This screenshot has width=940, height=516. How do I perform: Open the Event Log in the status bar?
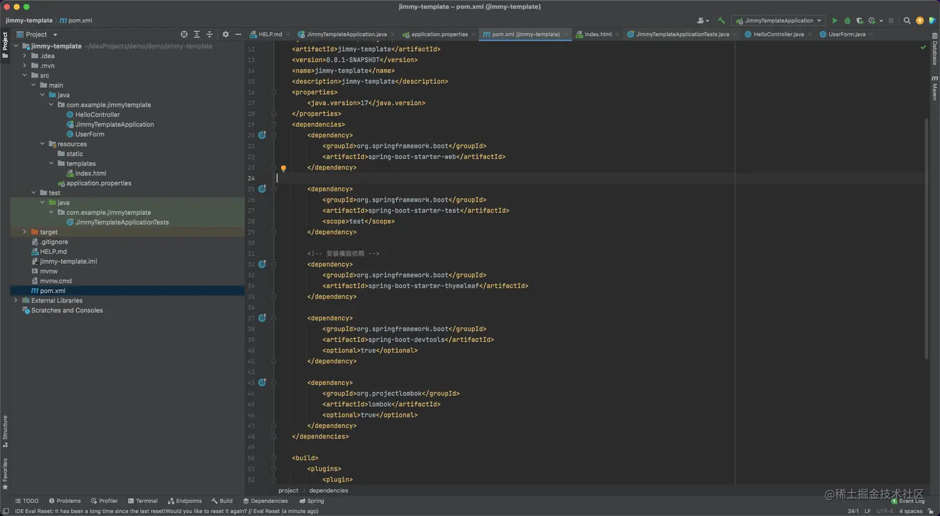point(911,501)
